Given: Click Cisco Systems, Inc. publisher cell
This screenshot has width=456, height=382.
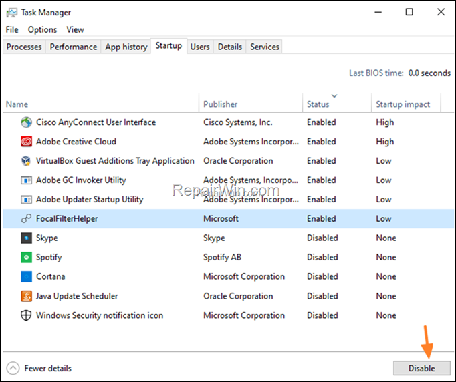Looking at the screenshot, I should tap(238, 122).
